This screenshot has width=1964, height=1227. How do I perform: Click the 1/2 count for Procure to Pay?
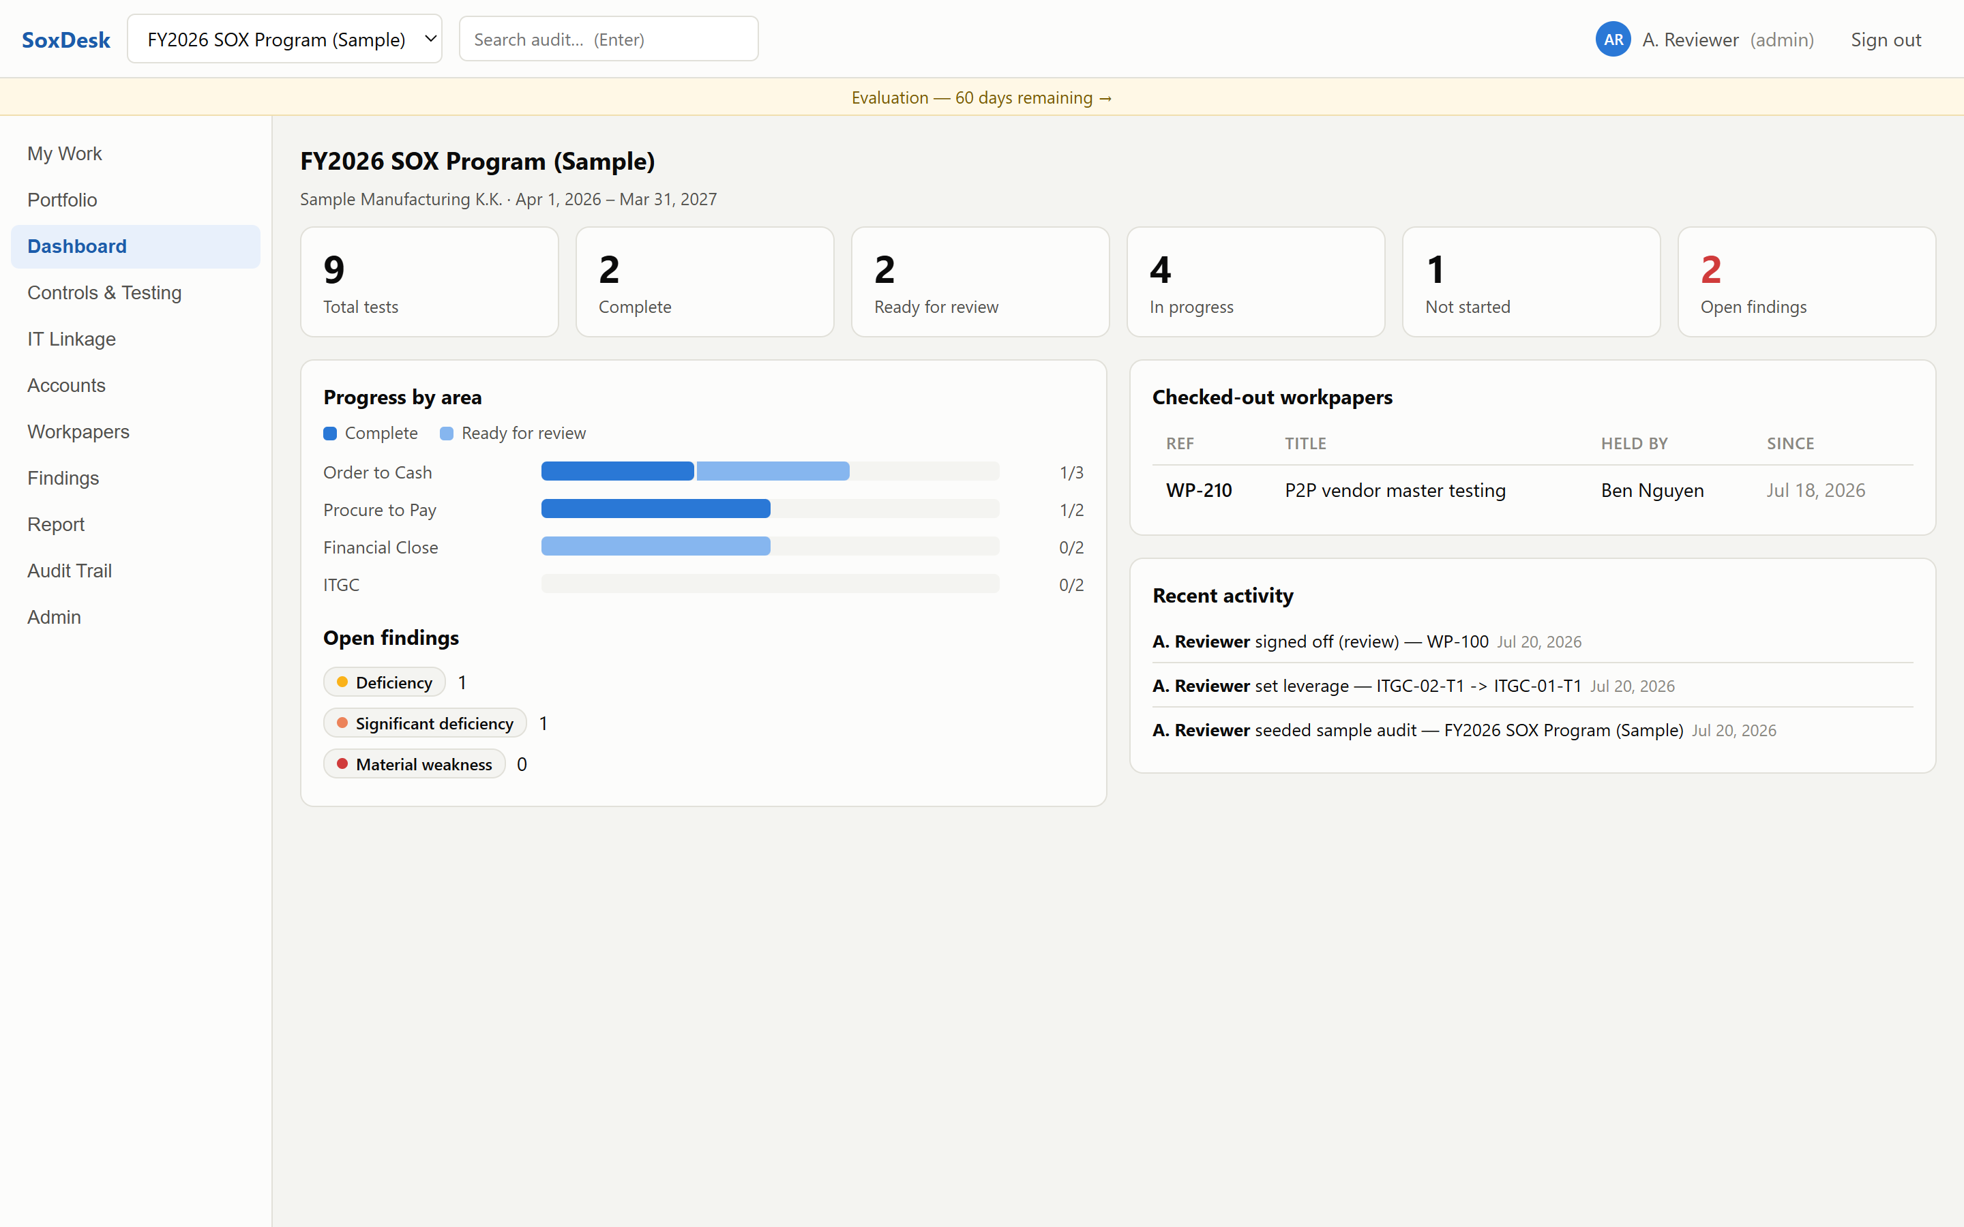pyautogui.click(x=1071, y=510)
